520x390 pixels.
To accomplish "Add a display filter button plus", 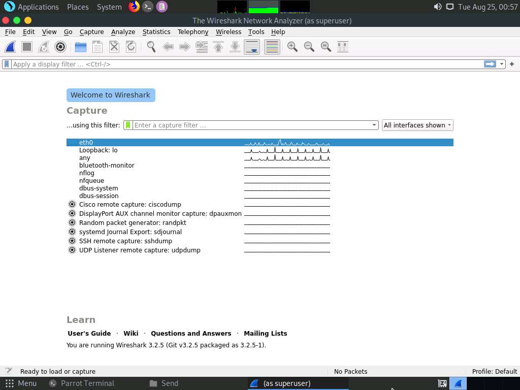I will click(x=512, y=64).
